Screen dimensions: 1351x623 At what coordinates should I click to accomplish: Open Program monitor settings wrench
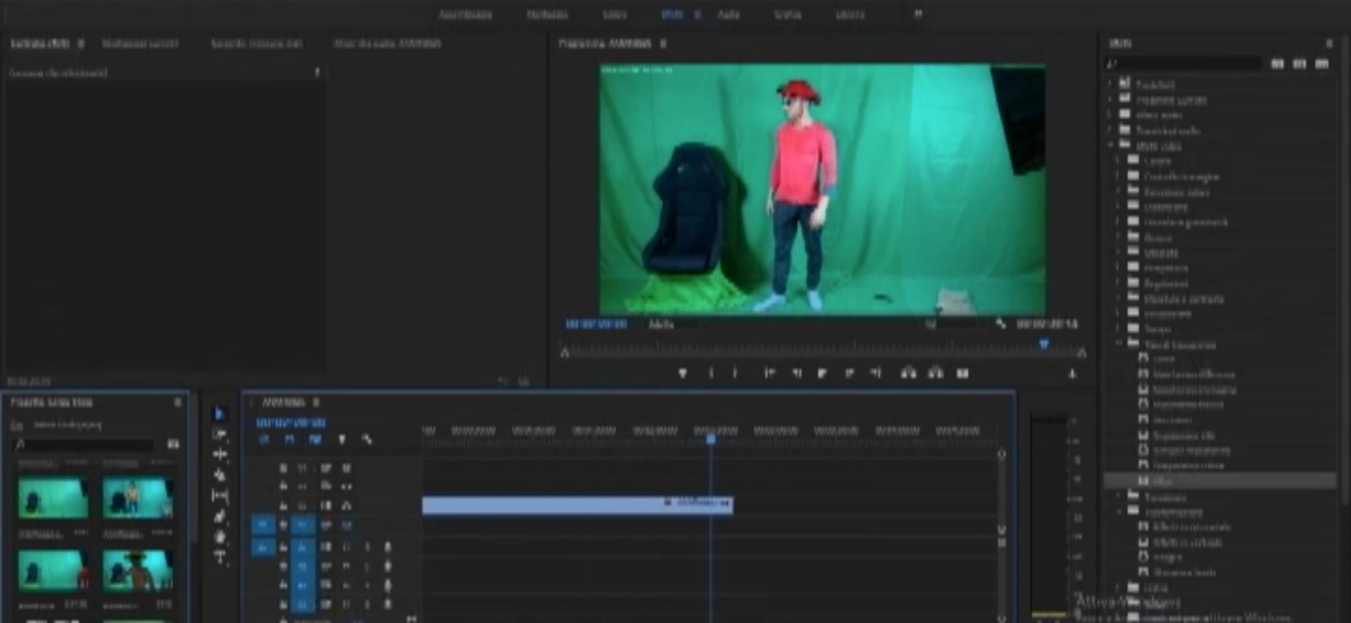coord(1001,324)
